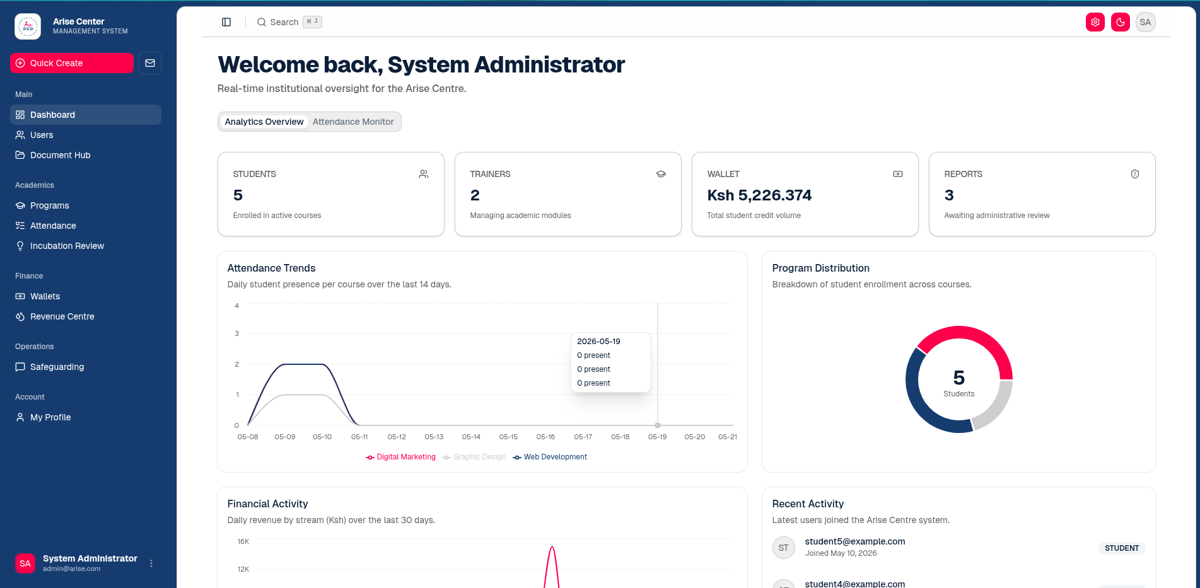Open Safeguarding under Operations
This screenshot has height=588, width=1200.
tap(86, 367)
